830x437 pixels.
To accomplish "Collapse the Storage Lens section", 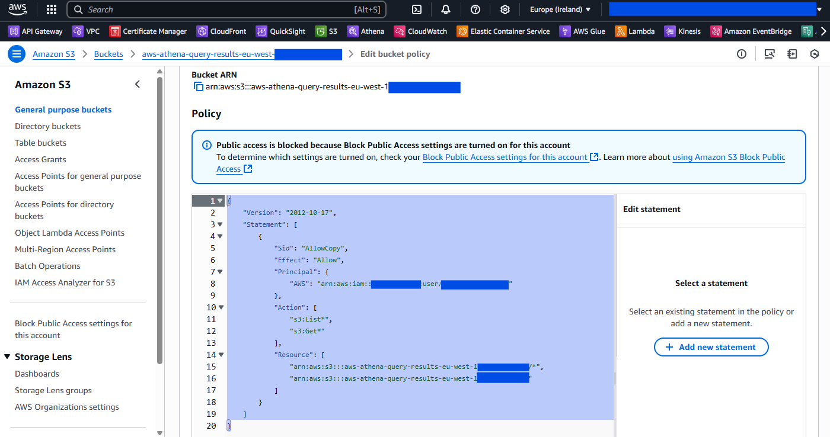I will coord(8,357).
